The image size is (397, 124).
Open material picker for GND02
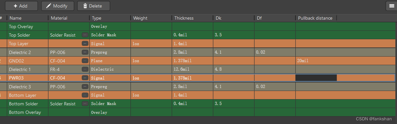85,61
